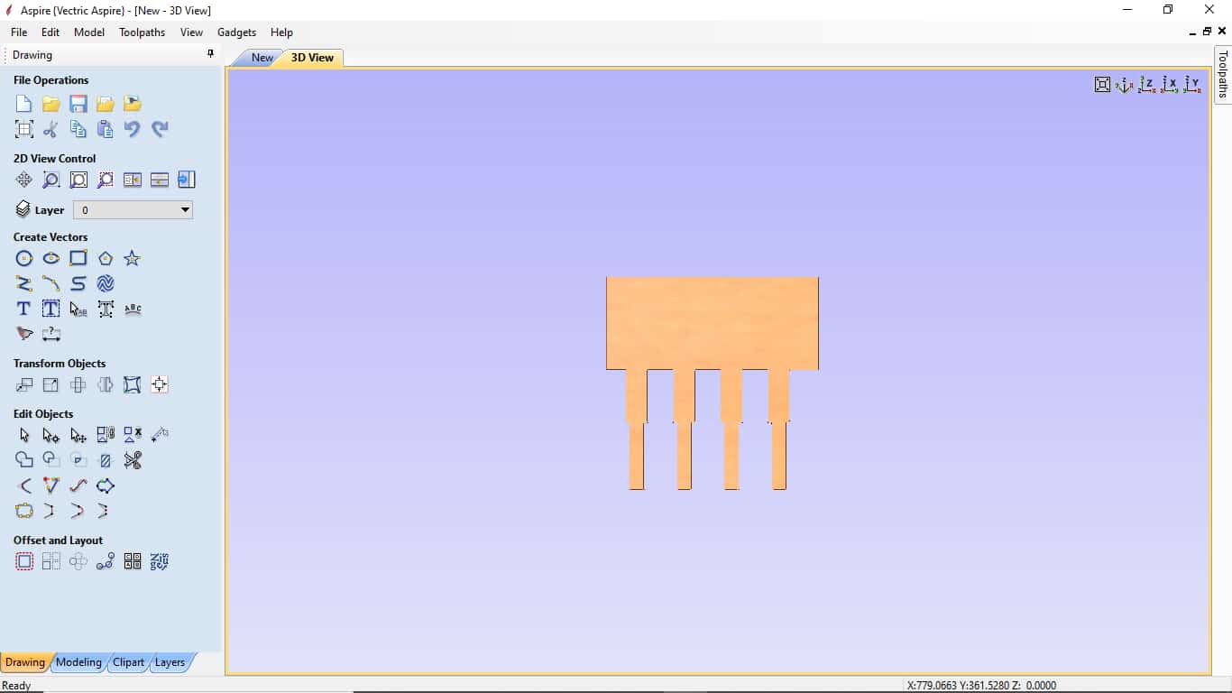This screenshot has width=1232, height=693.
Task: Open Distort Object tool
Action: (x=133, y=385)
